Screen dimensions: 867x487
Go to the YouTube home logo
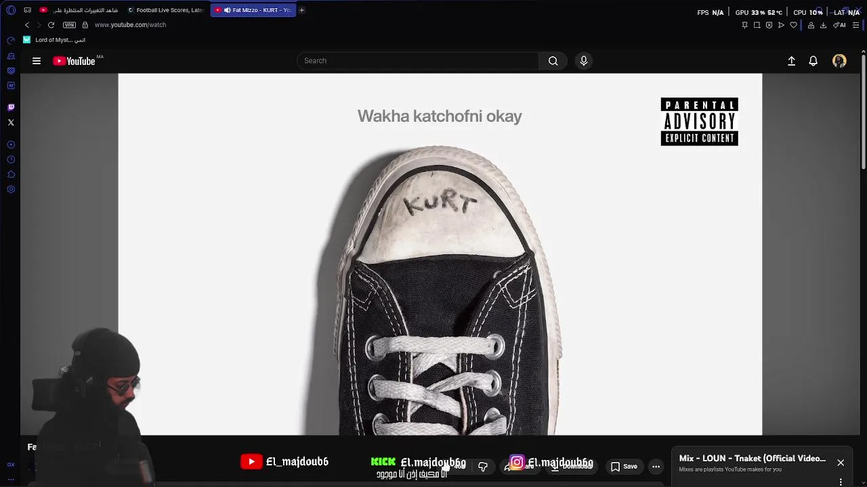click(74, 61)
